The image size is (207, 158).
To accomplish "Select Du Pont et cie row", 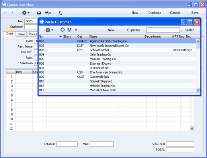I will 117,68.
